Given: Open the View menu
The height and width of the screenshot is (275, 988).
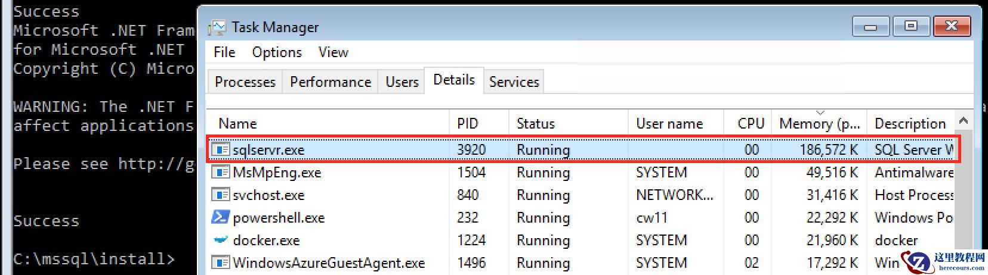Looking at the screenshot, I should 333,52.
